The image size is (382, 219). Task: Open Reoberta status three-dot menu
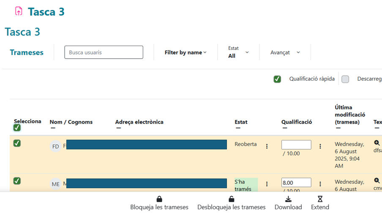(x=267, y=146)
